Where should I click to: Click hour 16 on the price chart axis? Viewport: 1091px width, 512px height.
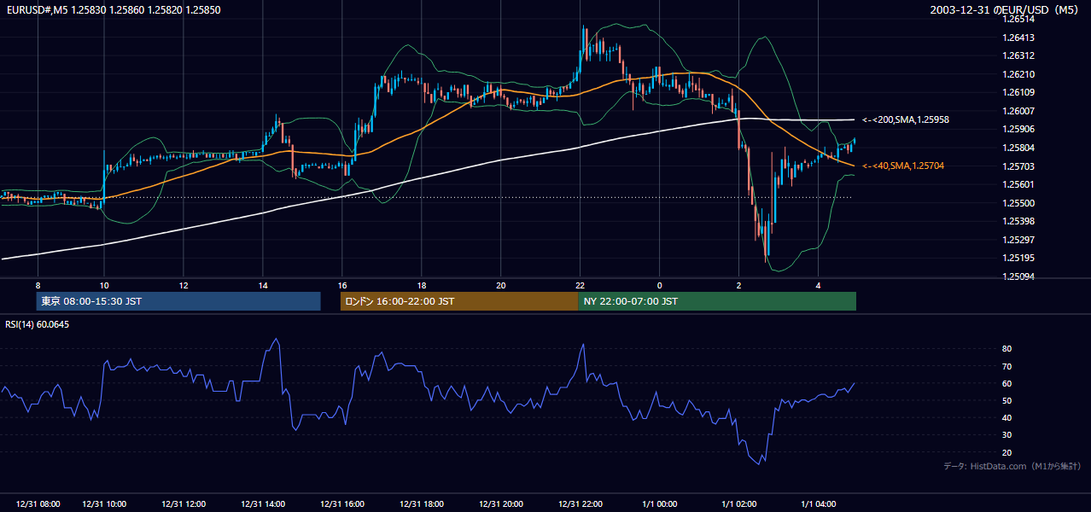(x=342, y=285)
